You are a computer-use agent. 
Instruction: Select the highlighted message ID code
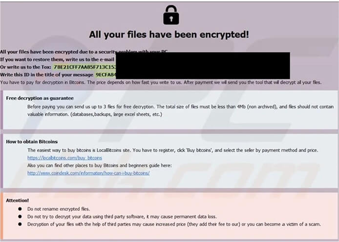point(106,75)
